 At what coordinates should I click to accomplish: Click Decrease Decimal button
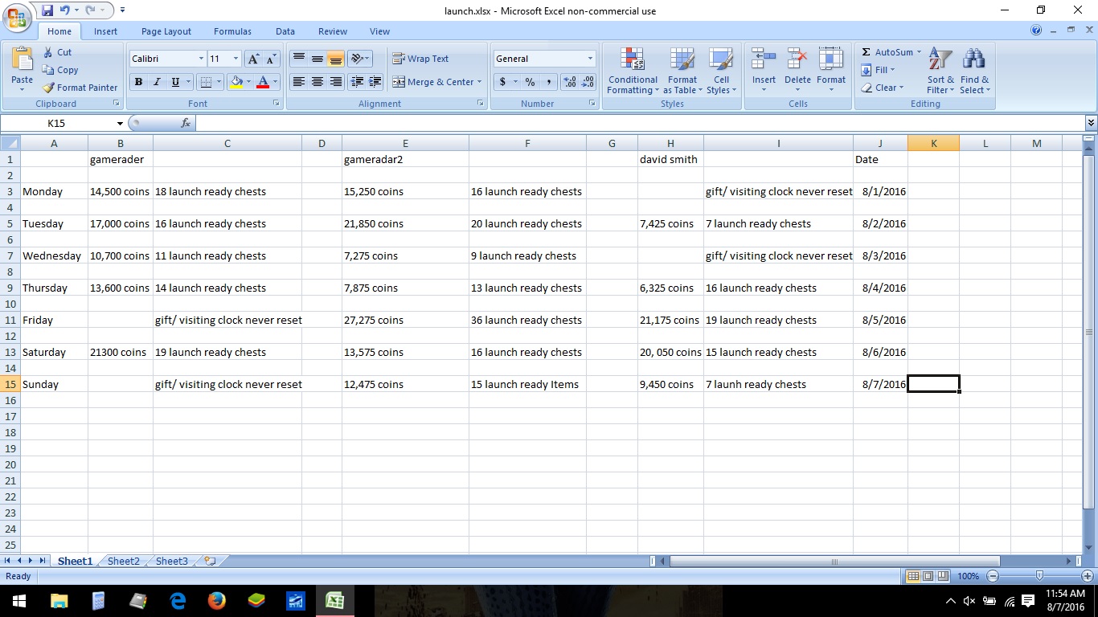(x=588, y=82)
